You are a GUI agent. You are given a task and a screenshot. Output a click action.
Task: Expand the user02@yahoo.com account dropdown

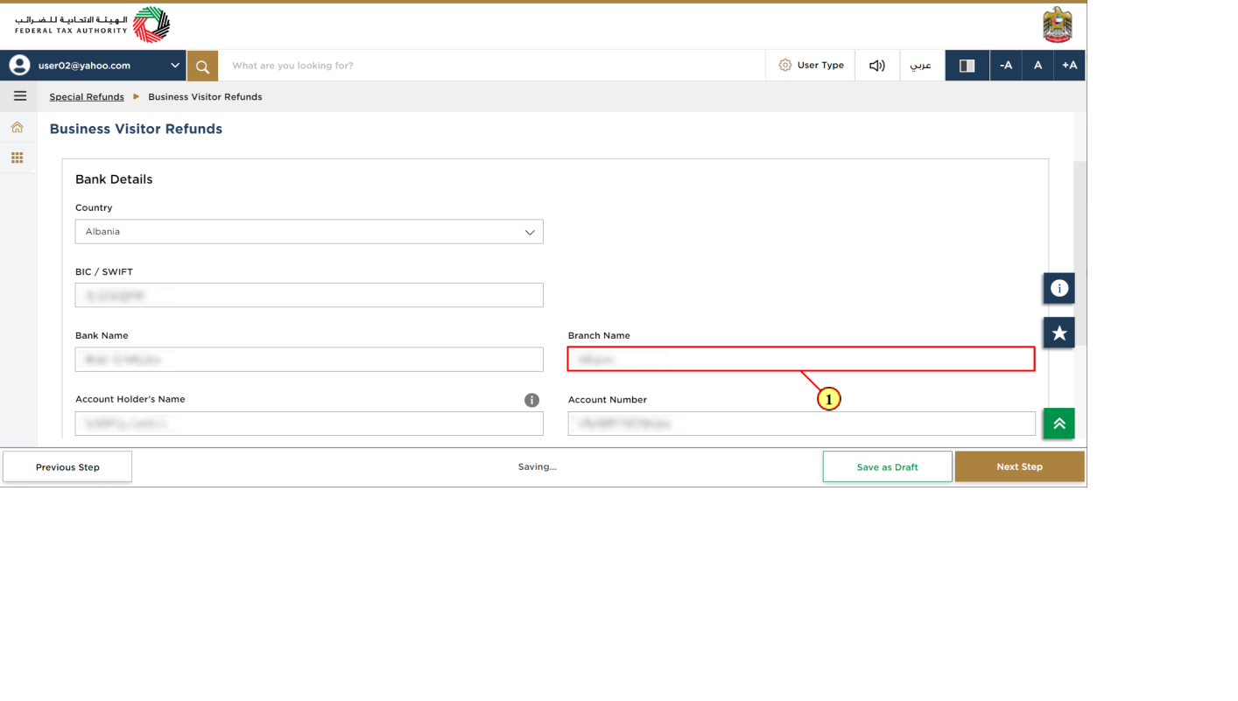point(175,66)
